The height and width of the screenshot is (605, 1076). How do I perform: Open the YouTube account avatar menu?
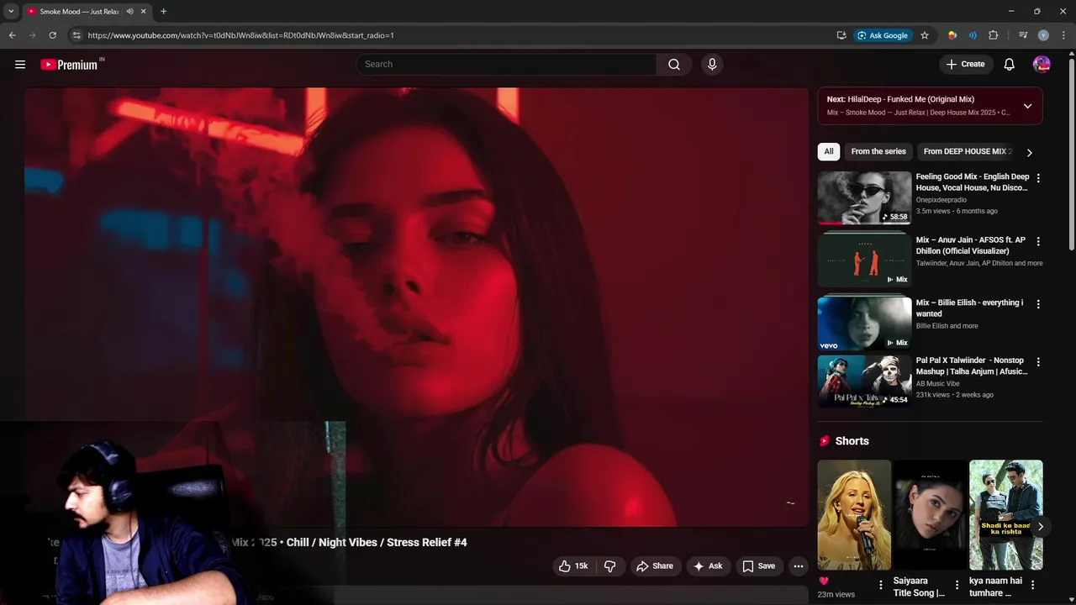[x=1042, y=64]
